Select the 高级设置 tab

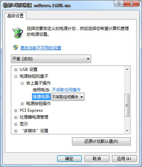tap(16, 16)
